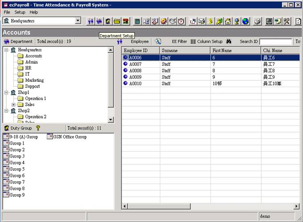Click the export arrow toolbar icon
Image resolution: width=303 pixels, height=222 pixels.
point(278,21)
